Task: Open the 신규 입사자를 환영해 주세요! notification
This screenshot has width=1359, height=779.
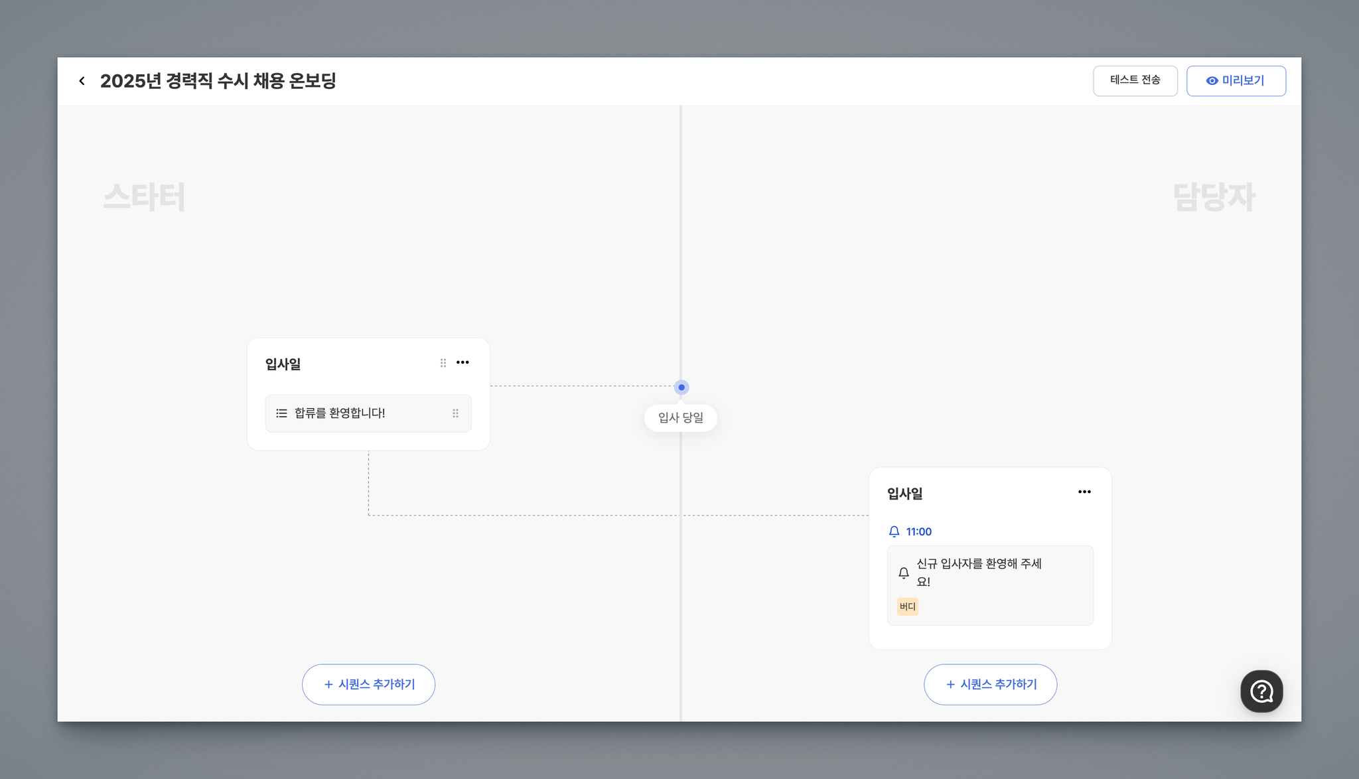Action: click(x=989, y=585)
